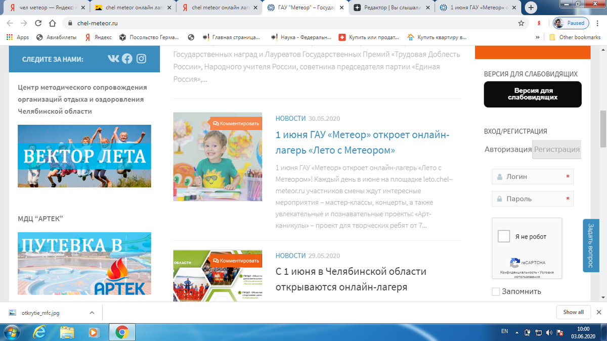Open the Facebook icon in the follow-us bar
This screenshot has width=607, height=341.
(126, 59)
